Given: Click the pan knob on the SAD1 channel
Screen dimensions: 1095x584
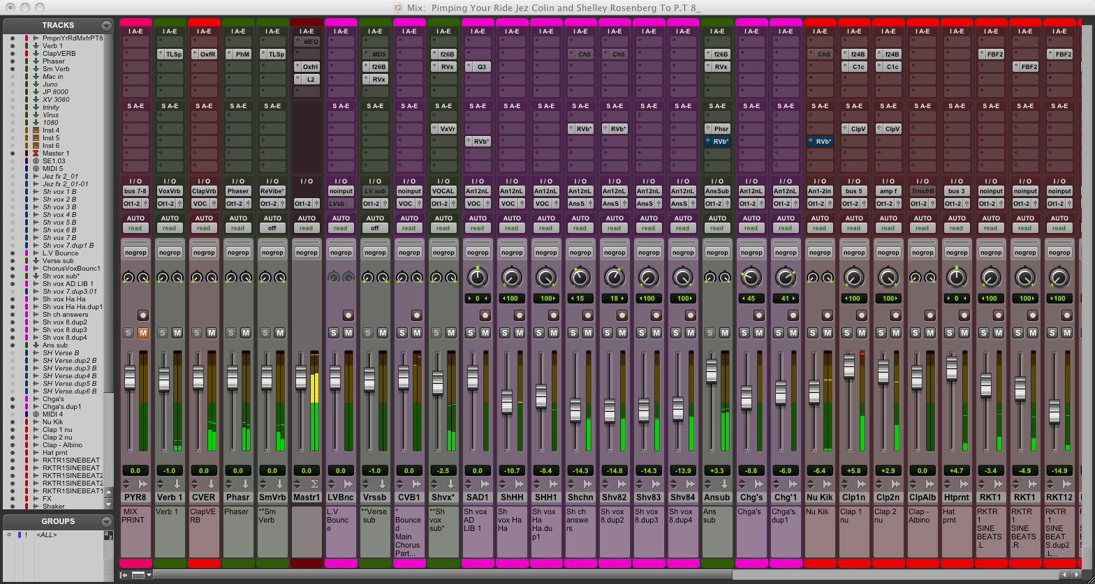Looking at the screenshot, I should pyautogui.click(x=478, y=278).
